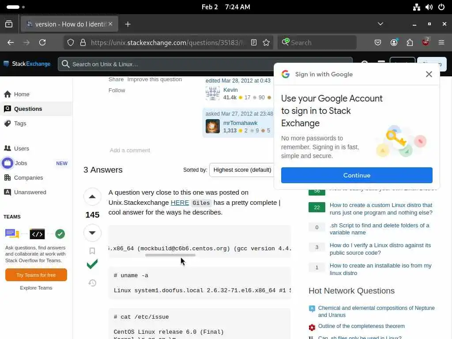Open the Extensions puzzle icon
452x339 pixels.
(410, 42)
